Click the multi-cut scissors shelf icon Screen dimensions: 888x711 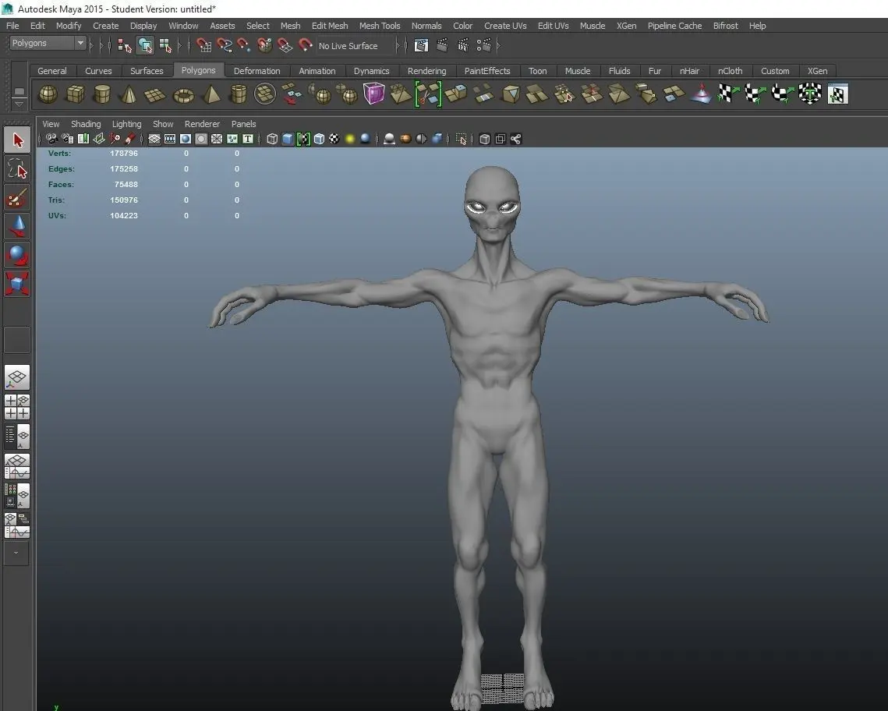point(428,94)
